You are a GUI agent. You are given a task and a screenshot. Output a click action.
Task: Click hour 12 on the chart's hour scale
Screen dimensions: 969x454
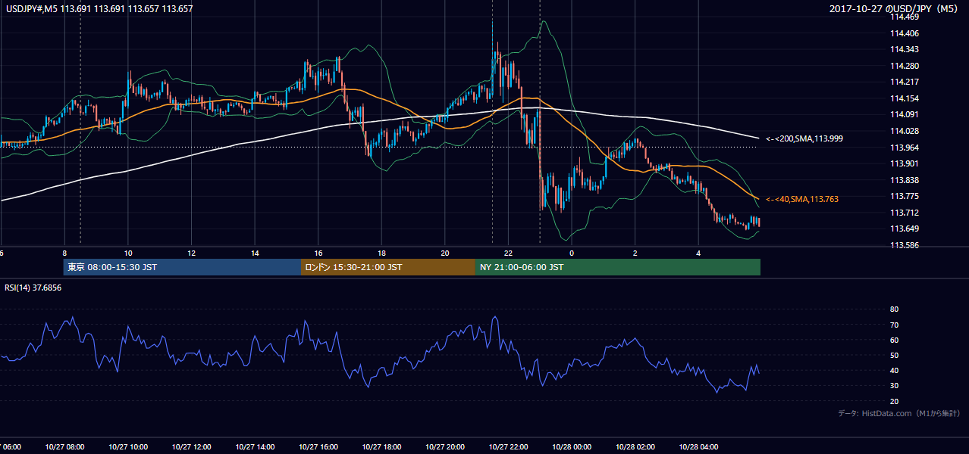pos(191,253)
